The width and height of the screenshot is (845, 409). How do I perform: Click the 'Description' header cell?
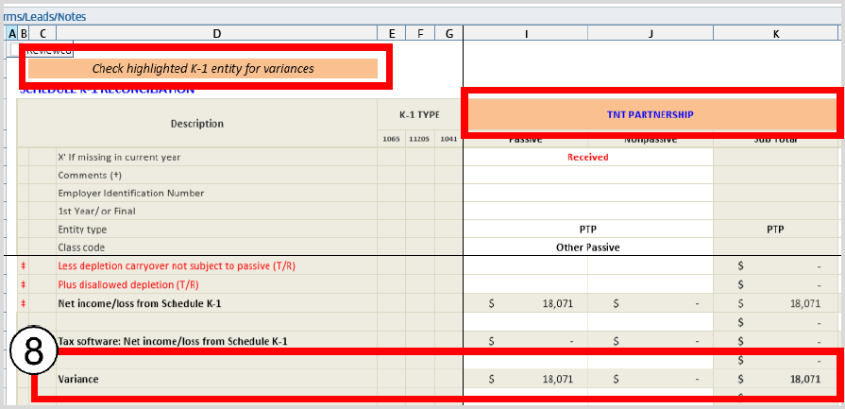196,123
